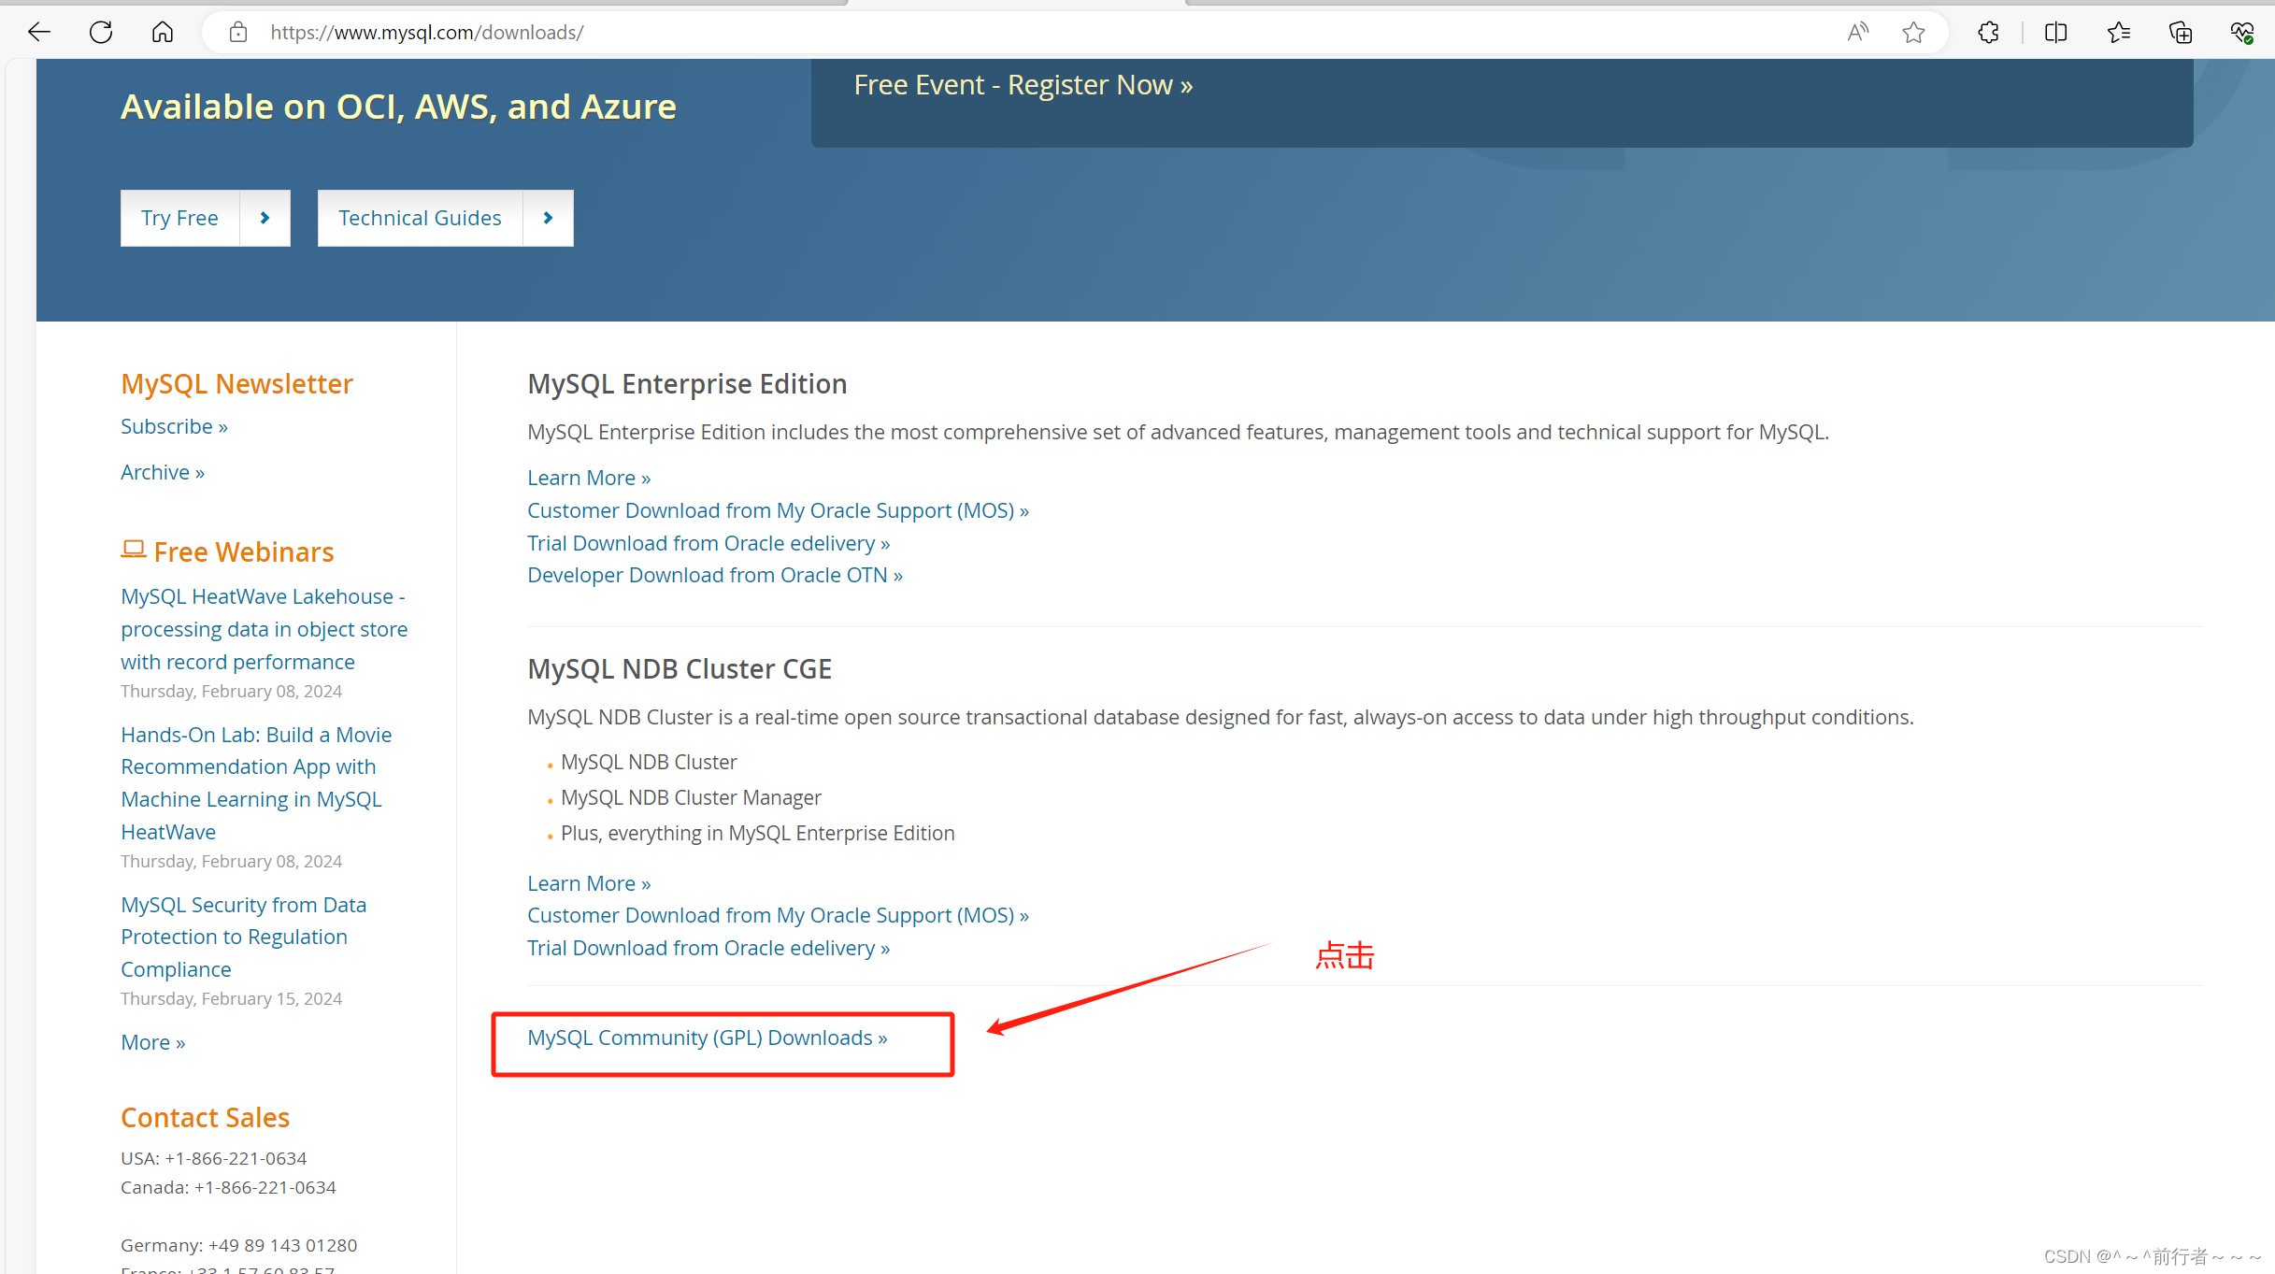2275x1274 pixels.
Task: Click the MySQL Newsletter heading
Action: click(236, 384)
